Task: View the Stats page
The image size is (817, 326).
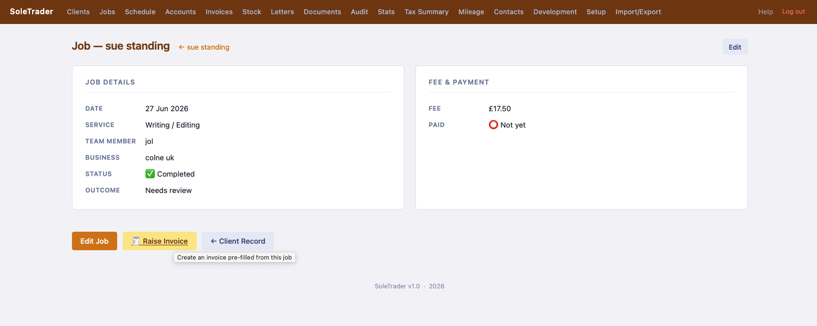Action: [x=386, y=12]
